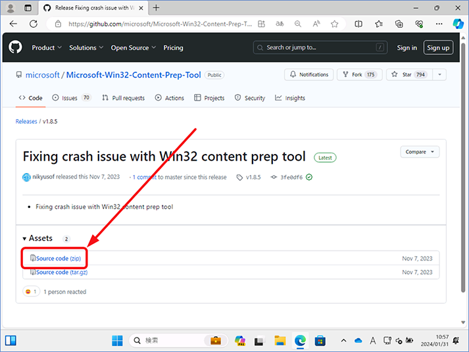Open commit 3fe0df6 link
Screen dimensions: 469x352
[x=291, y=178]
